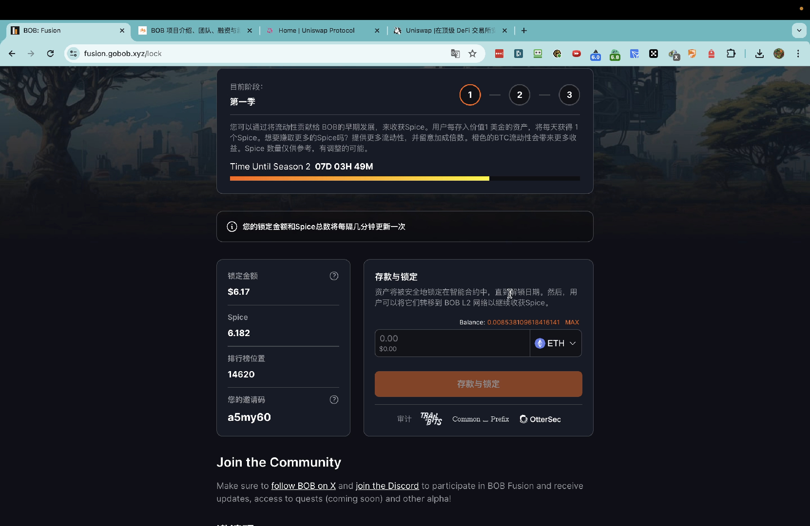810x526 pixels.
Task: Click the leaderboard position 14620
Action: coord(241,375)
